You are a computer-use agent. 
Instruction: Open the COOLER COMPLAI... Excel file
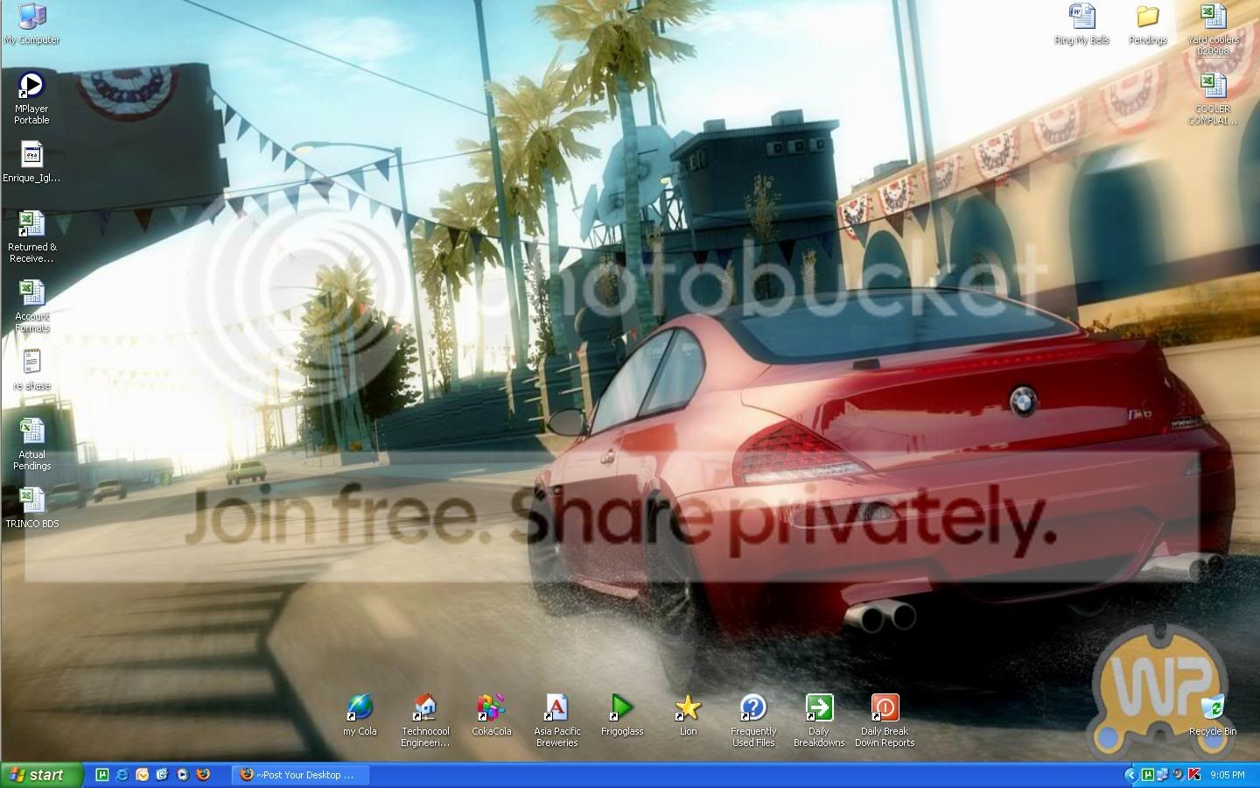click(x=1213, y=98)
